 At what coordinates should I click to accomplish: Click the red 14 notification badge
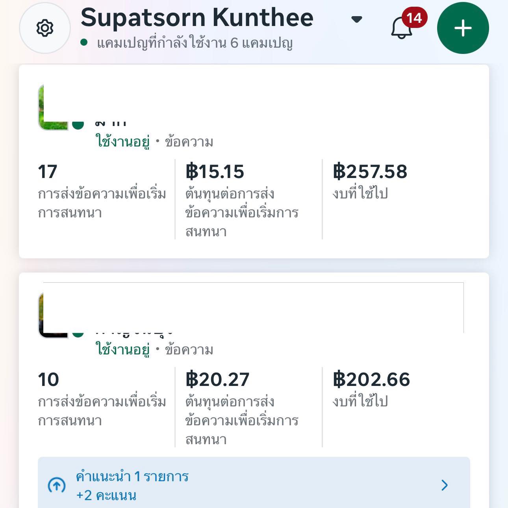click(414, 18)
